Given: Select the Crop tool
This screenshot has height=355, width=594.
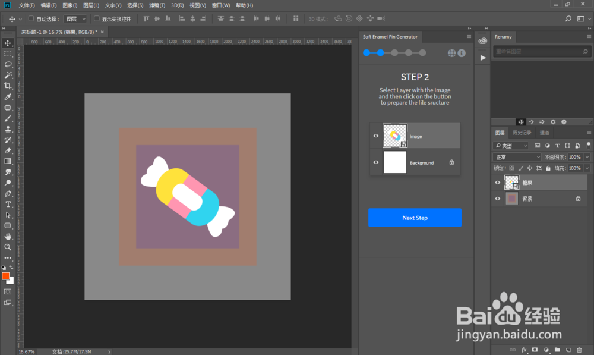Looking at the screenshot, I should [8, 86].
